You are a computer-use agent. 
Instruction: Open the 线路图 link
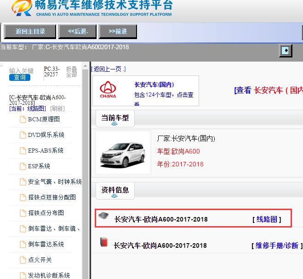[x=267, y=219]
